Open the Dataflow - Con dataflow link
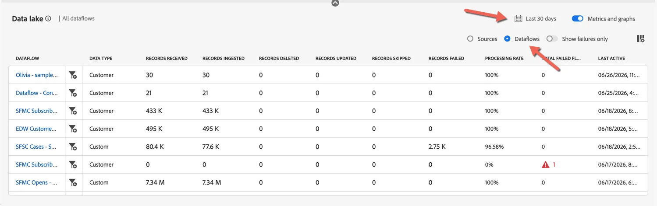Viewport: 657px width, 206px height. click(x=37, y=93)
